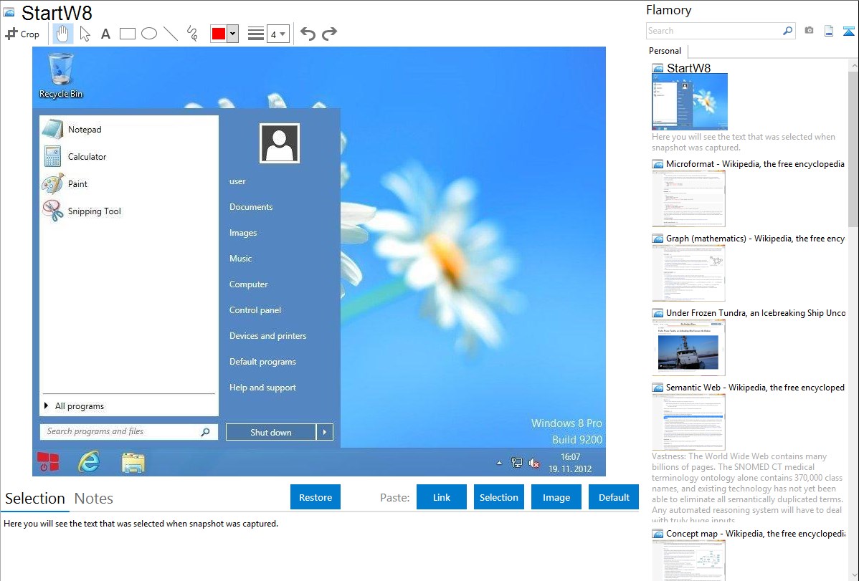The width and height of the screenshot is (859, 581).
Task: Open the Personal tab
Action: (x=665, y=50)
